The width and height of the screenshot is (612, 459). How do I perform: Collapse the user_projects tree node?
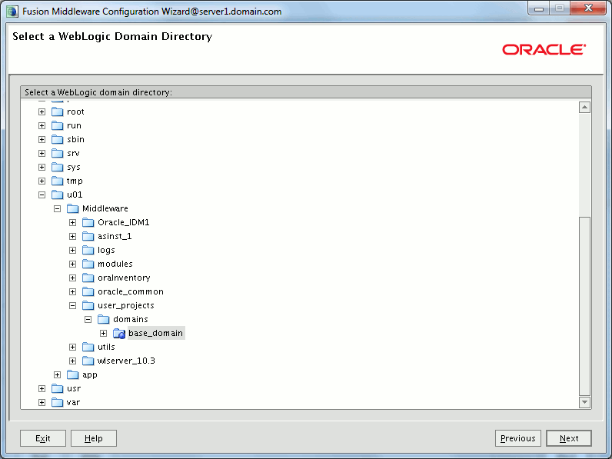(x=72, y=305)
